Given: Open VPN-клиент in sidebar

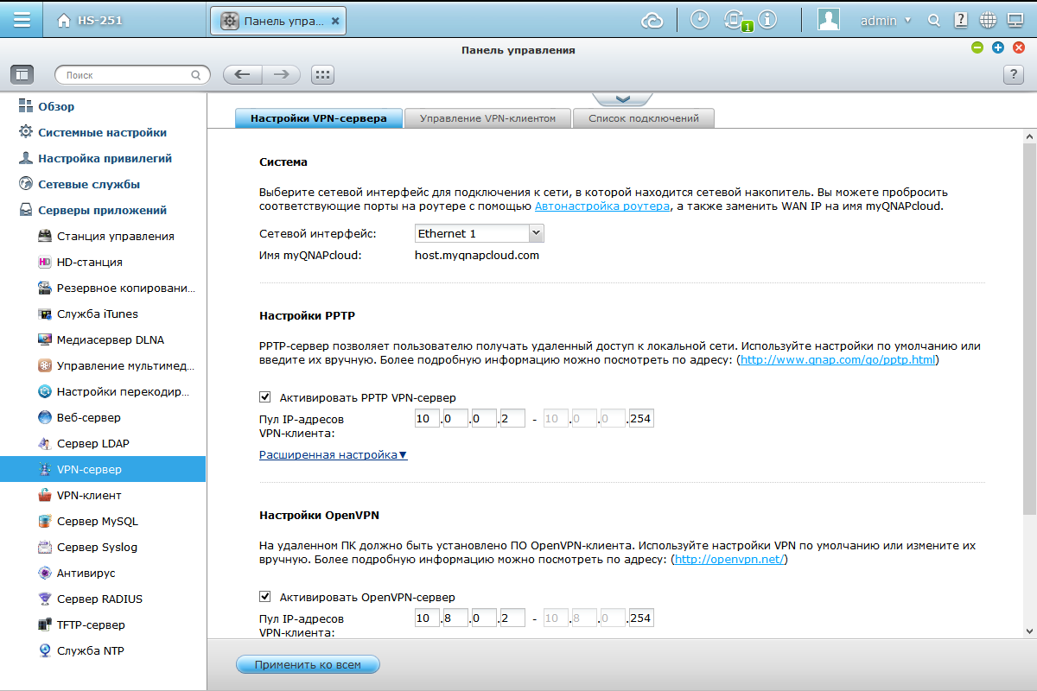Looking at the screenshot, I should click(x=89, y=496).
